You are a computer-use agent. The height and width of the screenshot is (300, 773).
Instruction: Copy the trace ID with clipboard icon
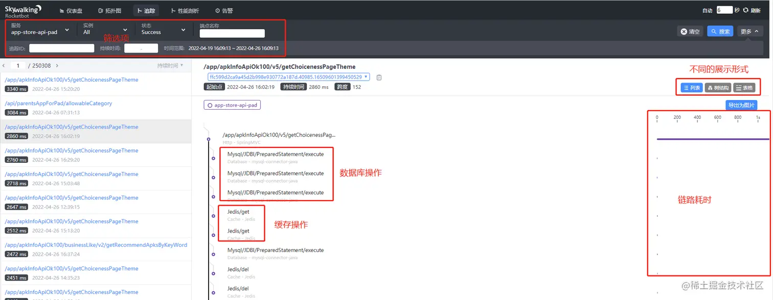point(379,78)
